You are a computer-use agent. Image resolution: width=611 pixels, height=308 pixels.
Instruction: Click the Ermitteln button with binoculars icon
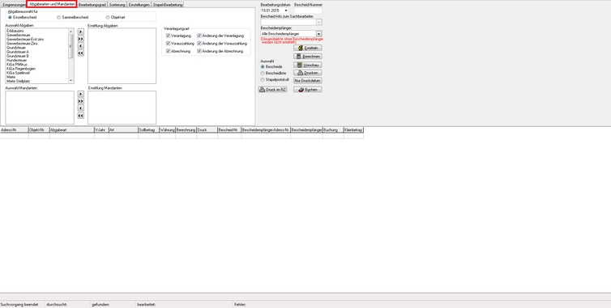tap(307, 48)
